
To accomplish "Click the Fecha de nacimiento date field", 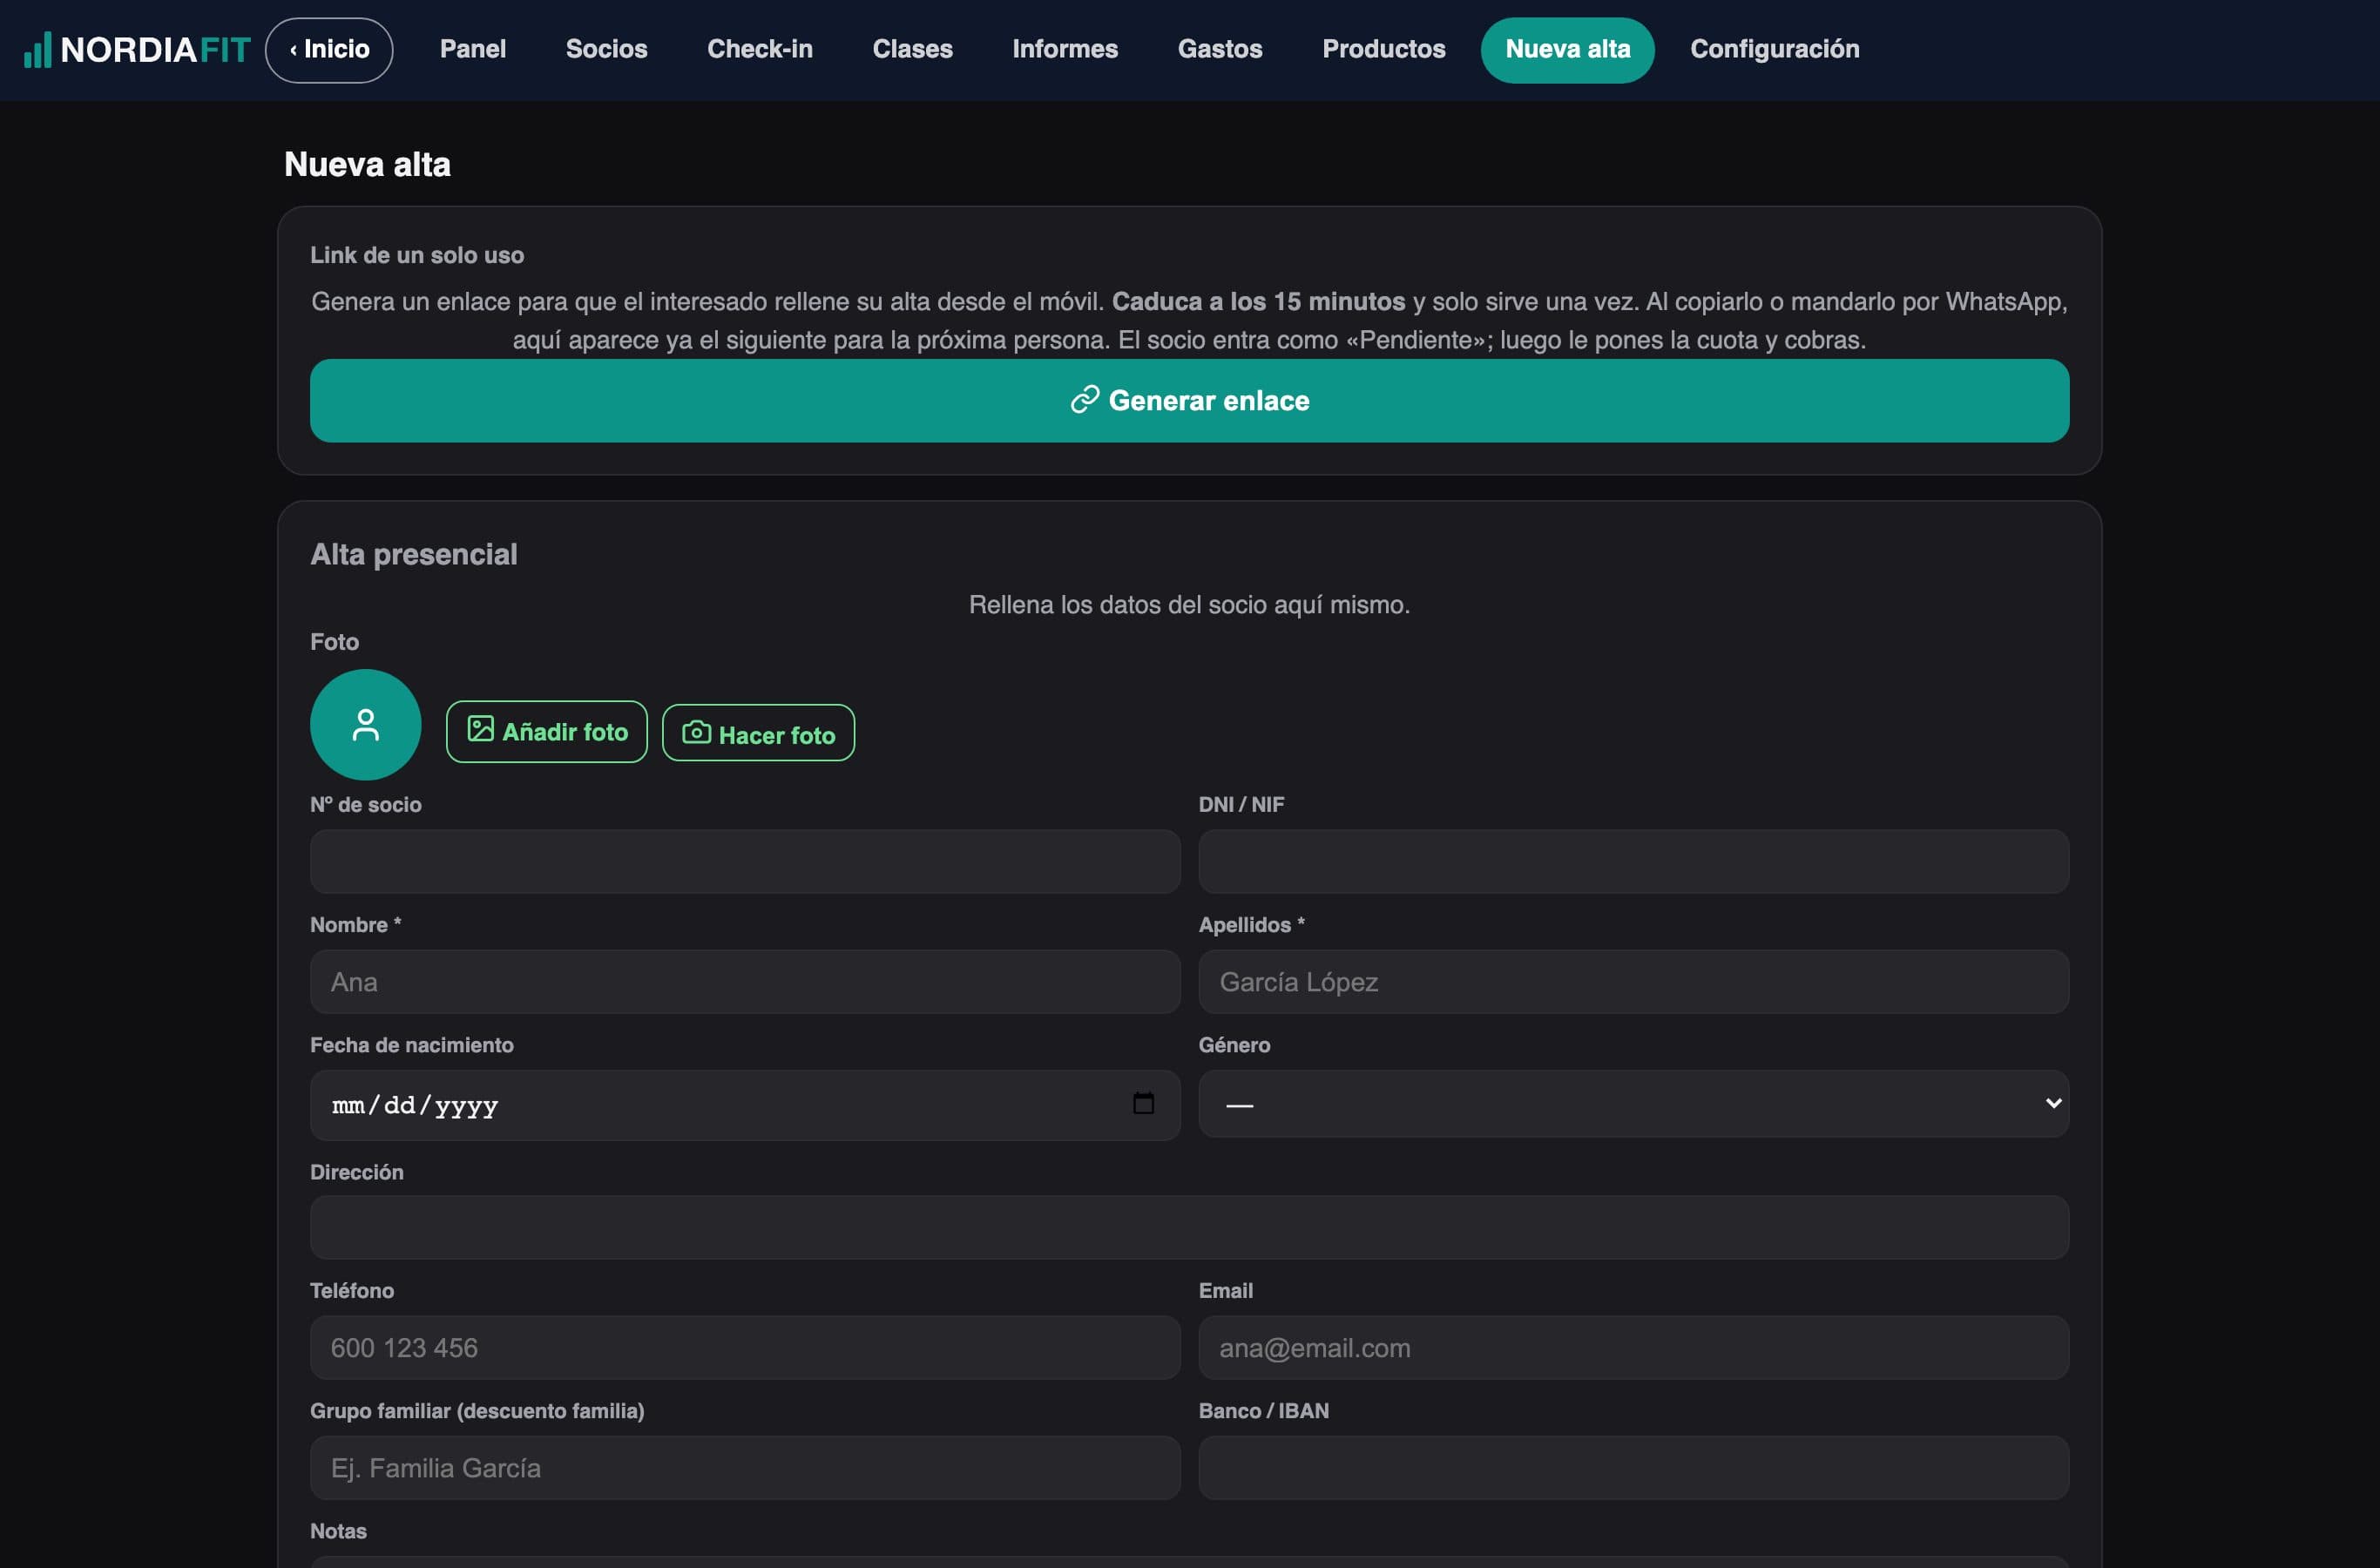I will click(745, 1105).
